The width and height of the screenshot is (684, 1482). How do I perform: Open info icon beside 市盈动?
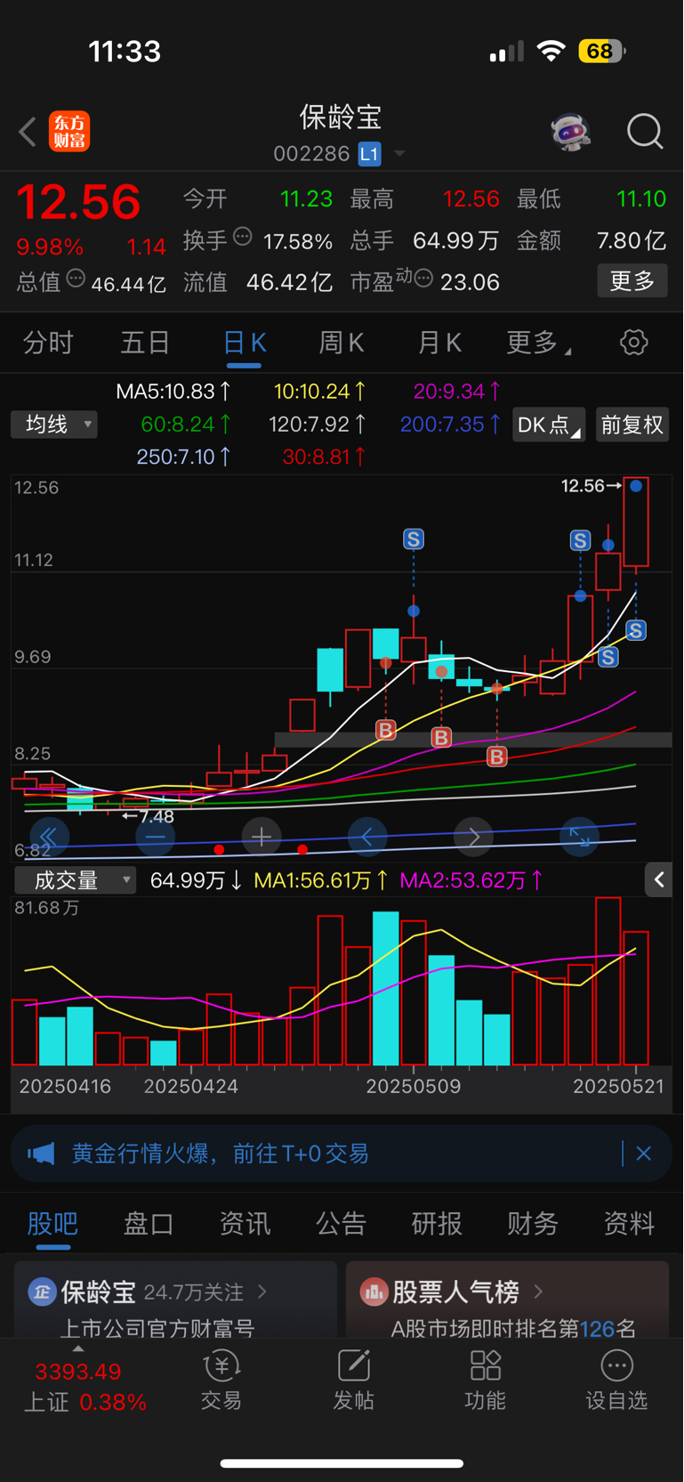(x=424, y=279)
